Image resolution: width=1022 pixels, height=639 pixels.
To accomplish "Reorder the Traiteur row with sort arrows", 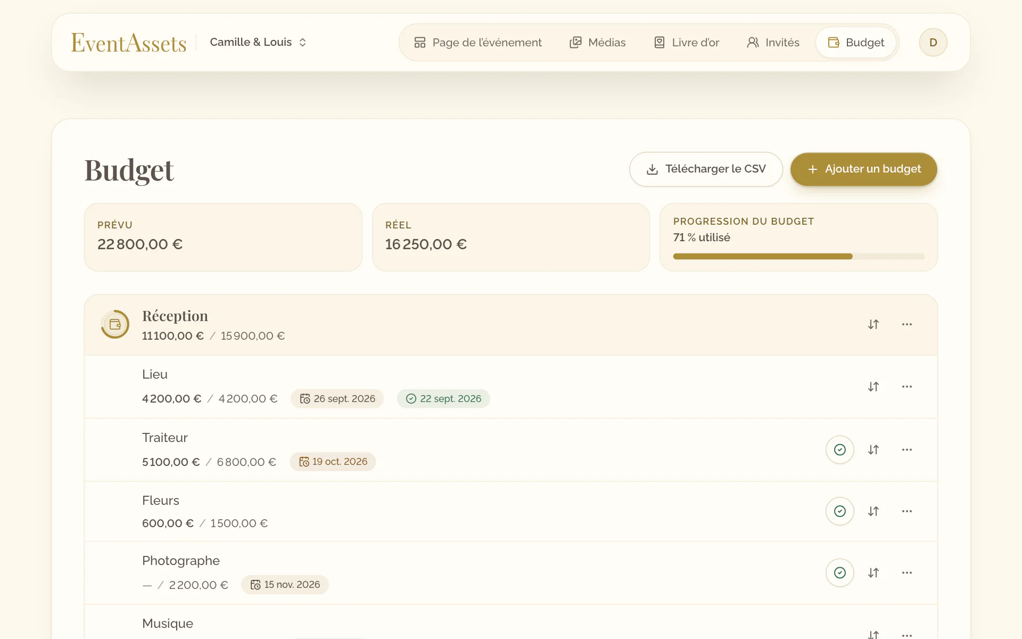I will [x=873, y=450].
